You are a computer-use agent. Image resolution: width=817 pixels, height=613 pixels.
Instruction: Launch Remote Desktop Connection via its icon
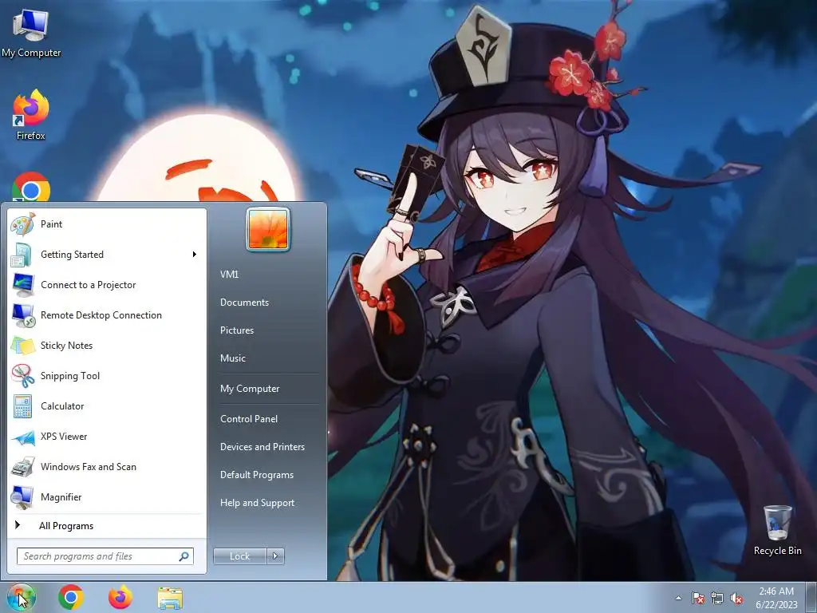[22, 314]
